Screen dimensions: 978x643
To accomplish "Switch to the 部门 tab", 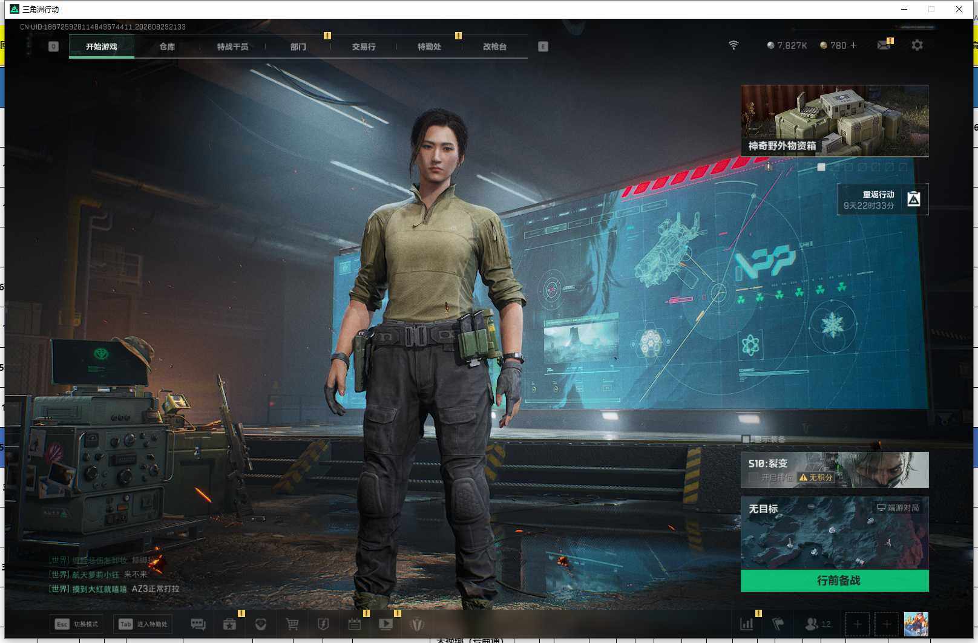I will click(298, 47).
